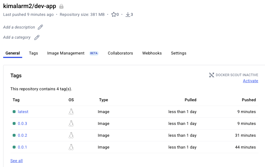Image resolution: width=265 pixels, height=167 pixels.
Task: Click 'Repository size: 381 MB' text
Action: (x=82, y=14)
